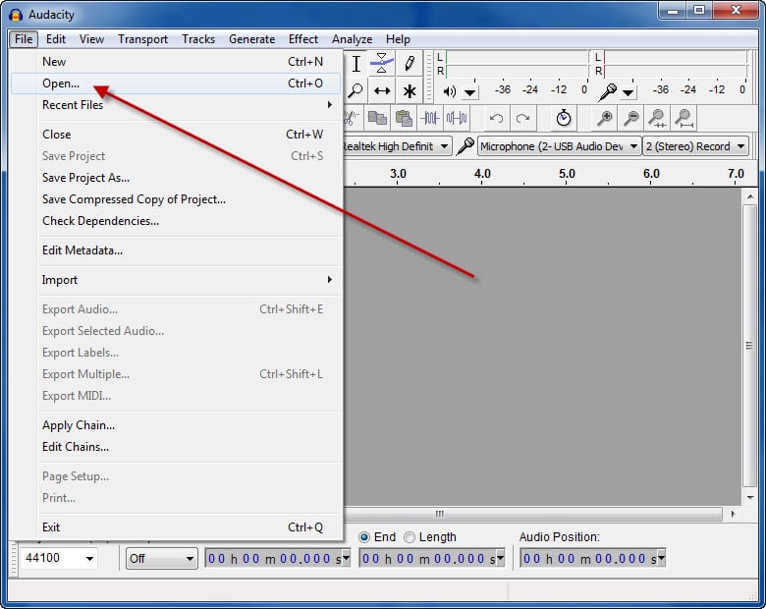Open the Tracks menu
The height and width of the screenshot is (609, 766).
(x=198, y=39)
